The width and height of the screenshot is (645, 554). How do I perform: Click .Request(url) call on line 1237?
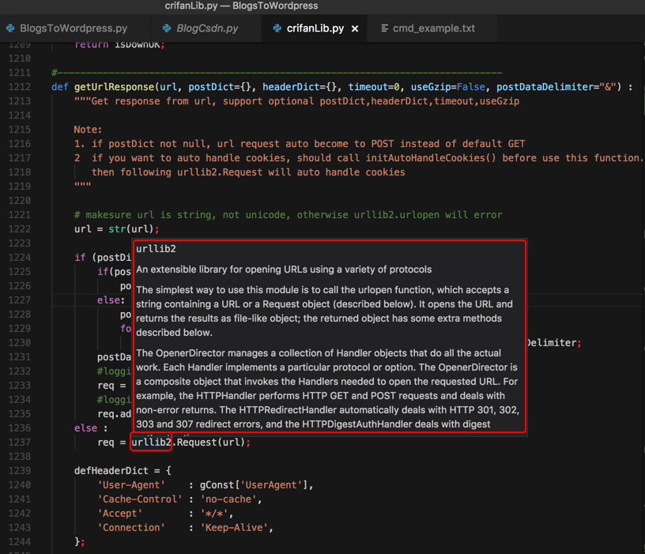(x=209, y=442)
